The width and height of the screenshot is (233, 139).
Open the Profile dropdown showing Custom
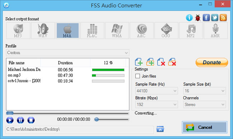68,53
